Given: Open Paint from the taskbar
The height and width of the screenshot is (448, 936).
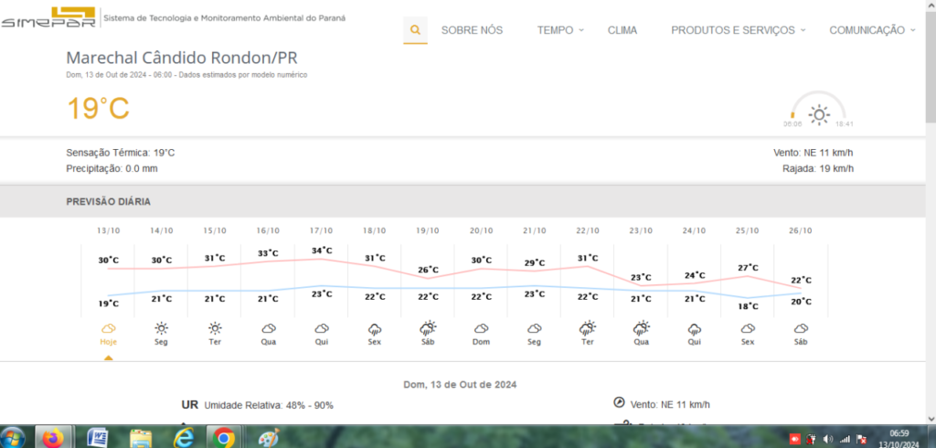Looking at the screenshot, I should (268, 438).
